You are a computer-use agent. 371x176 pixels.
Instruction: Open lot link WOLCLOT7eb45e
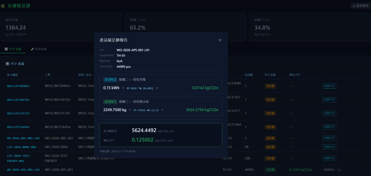[x=18, y=127]
